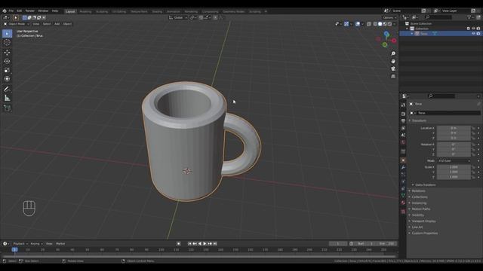Viewport: 483px width, 271px height.
Task: Enable rendered viewport shading mode
Action: coord(389,24)
